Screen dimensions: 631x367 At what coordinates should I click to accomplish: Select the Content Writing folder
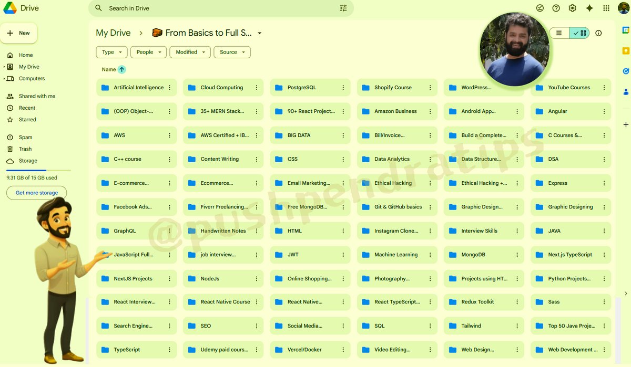point(223,159)
